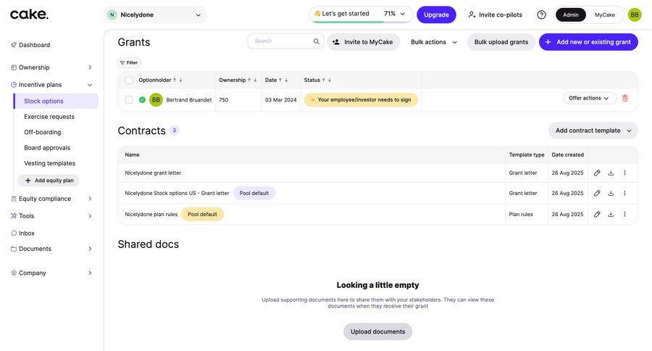Viewport: 652px width, 351px height.
Task: Open more options for Nicelydone plan rules
Action: [624, 215]
